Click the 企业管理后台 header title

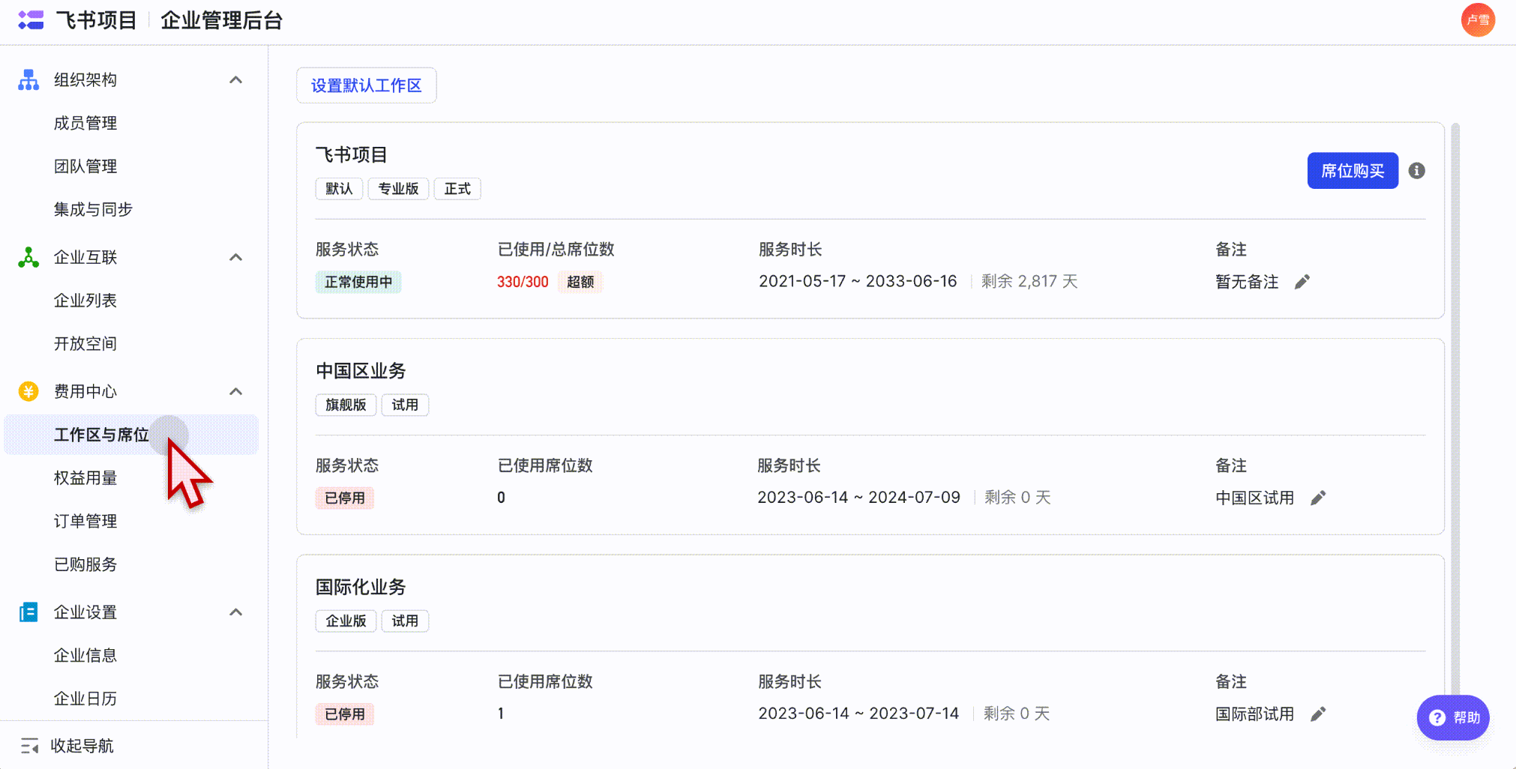click(x=221, y=20)
